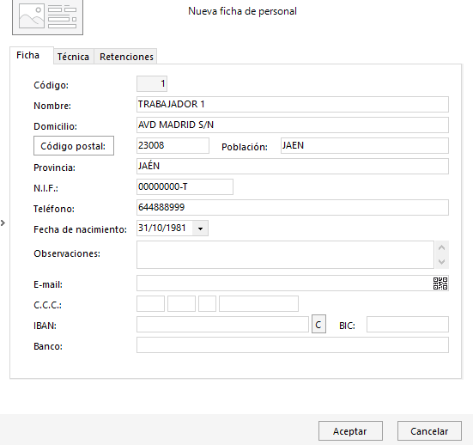Click the first C.C.C. box
473x445 pixels.
[150, 304]
